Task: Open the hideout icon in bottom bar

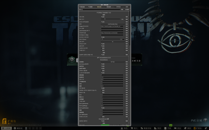Action: click(x=15, y=128)
